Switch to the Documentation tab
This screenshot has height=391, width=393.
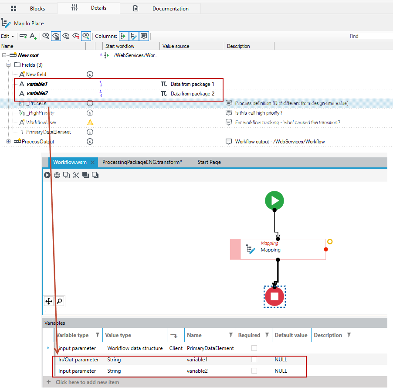(x=160, y=9)
